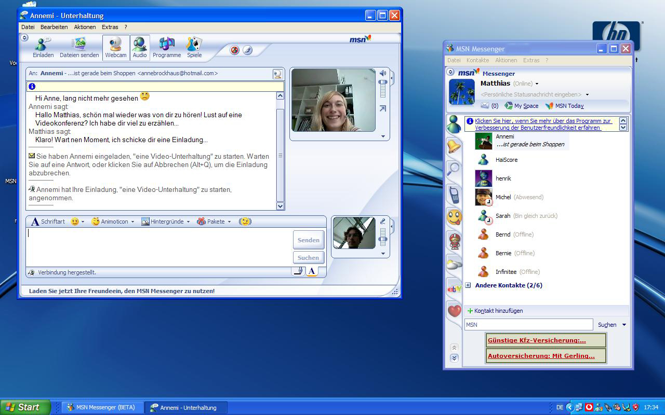The height and width of the screenshot is (415, 665).
Task: Open the Animoticon dropdown
Action: tap(113, 222)
